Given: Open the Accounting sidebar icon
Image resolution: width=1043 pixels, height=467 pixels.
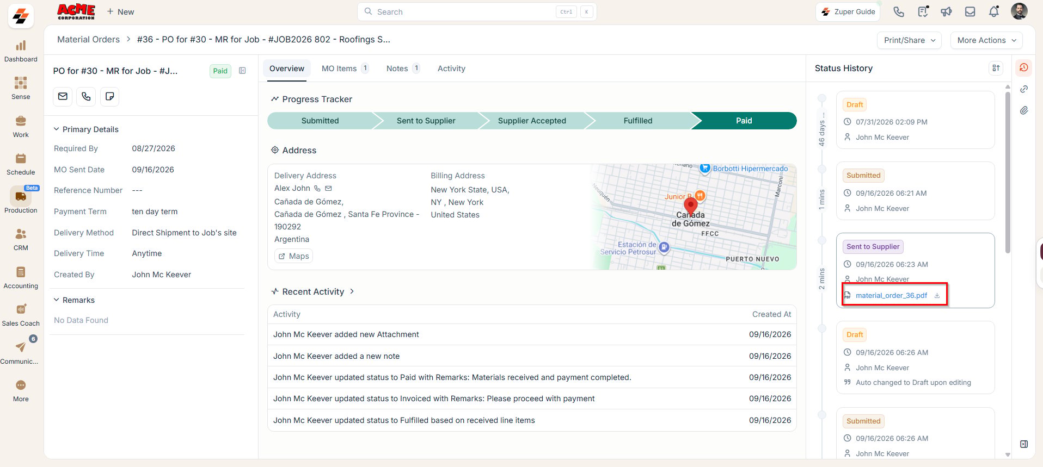Looking at the screenshot, I should pyautogui.click(x=21, y=277).
